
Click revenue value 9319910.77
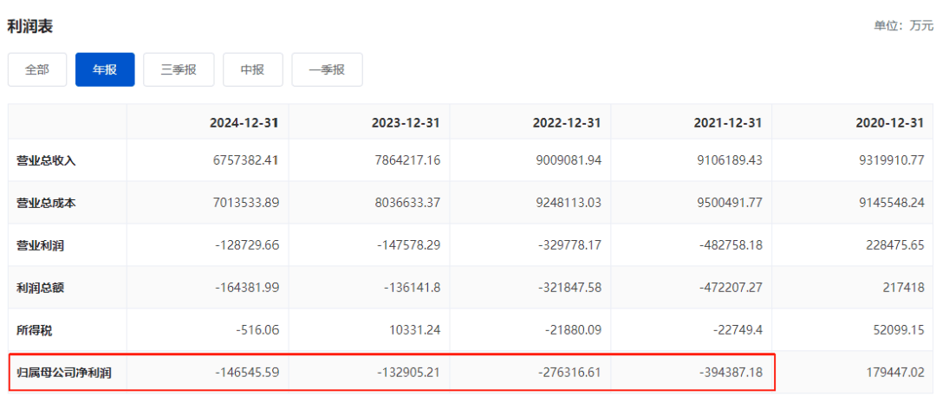[891, 160]
